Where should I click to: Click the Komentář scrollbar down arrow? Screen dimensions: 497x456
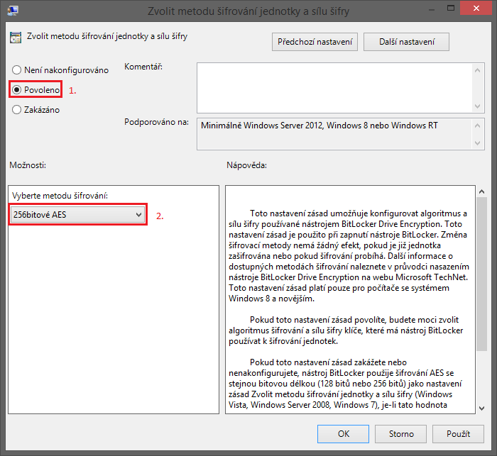coord(478,106)
